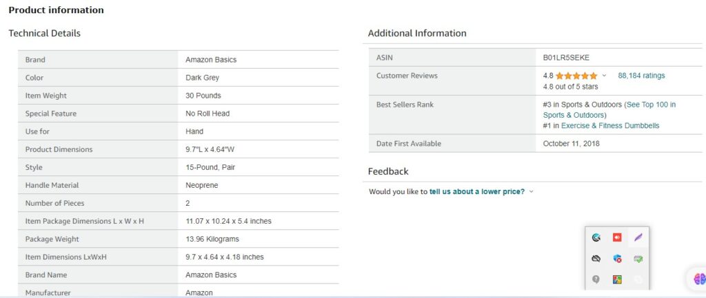Screen dimensions: 706x298
Task: Click the purple brain floating icon
Action: (x=700, y=279)
